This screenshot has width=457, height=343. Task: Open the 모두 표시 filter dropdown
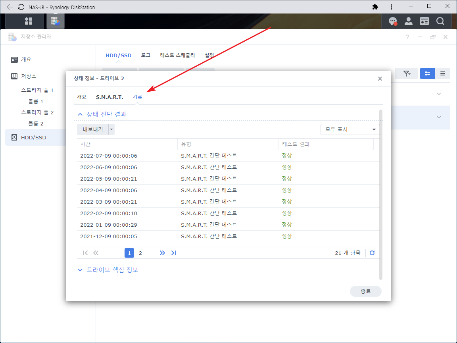(350, 129)
